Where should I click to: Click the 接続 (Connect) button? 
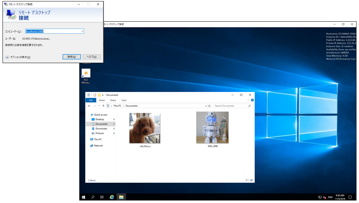71,57
